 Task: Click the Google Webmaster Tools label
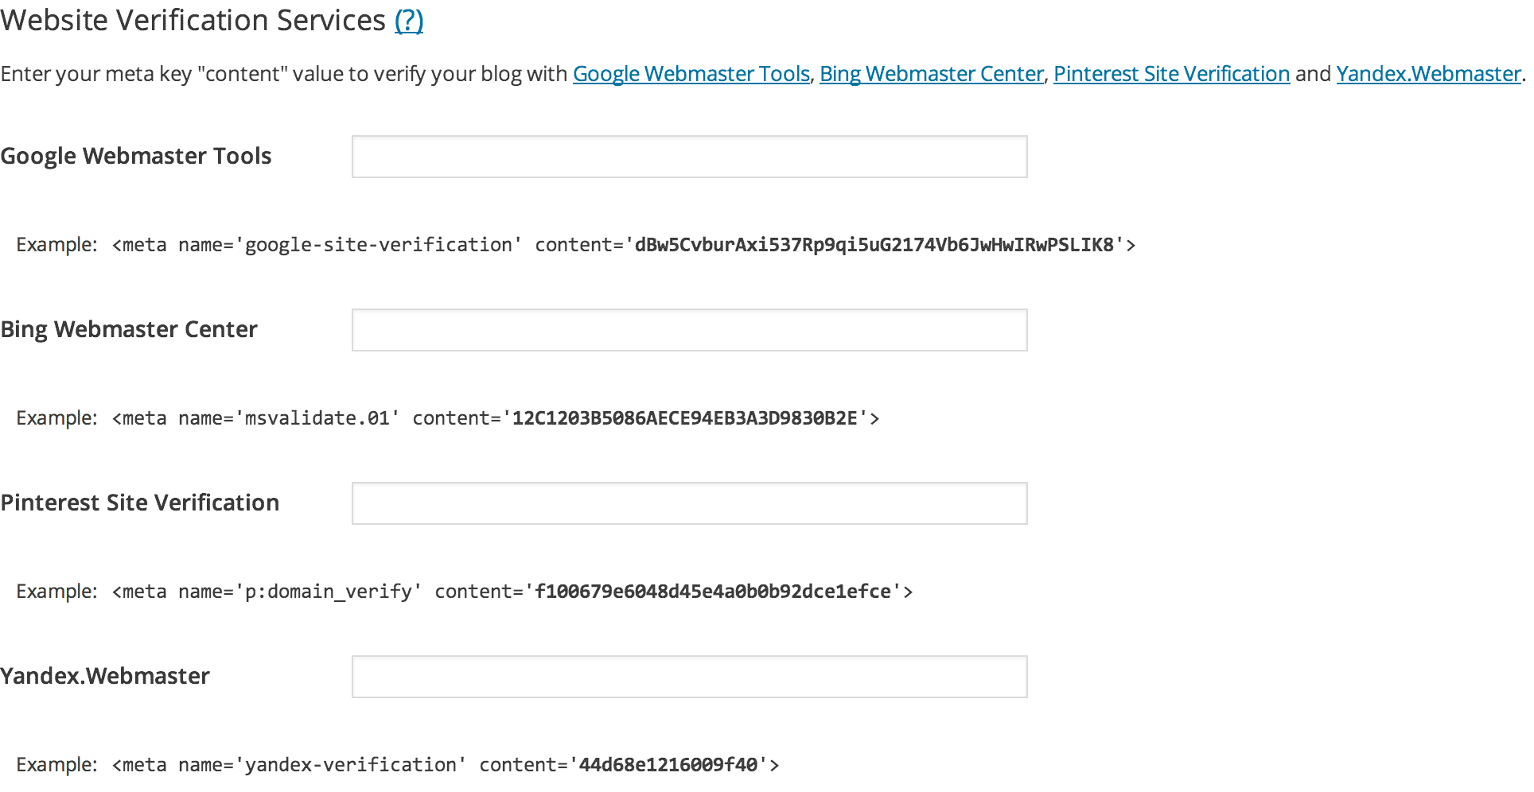135,156
